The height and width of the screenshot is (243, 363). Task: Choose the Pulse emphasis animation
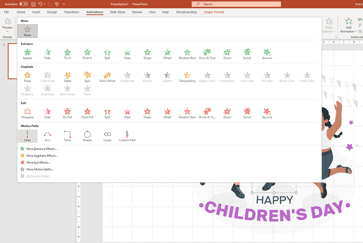pyautogui.click(x=28, y=77)
